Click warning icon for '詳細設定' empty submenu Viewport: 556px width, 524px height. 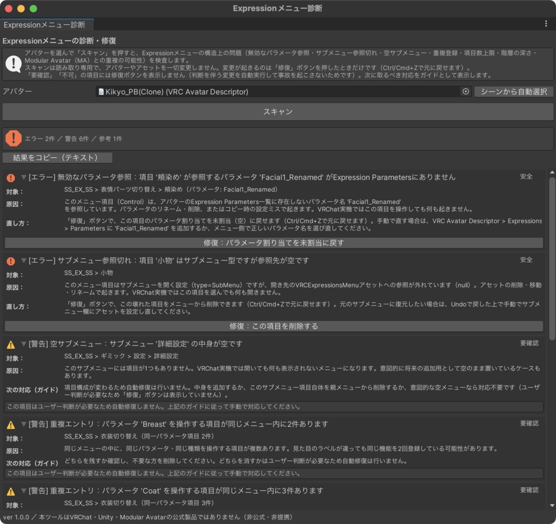[x=11, y=344]
